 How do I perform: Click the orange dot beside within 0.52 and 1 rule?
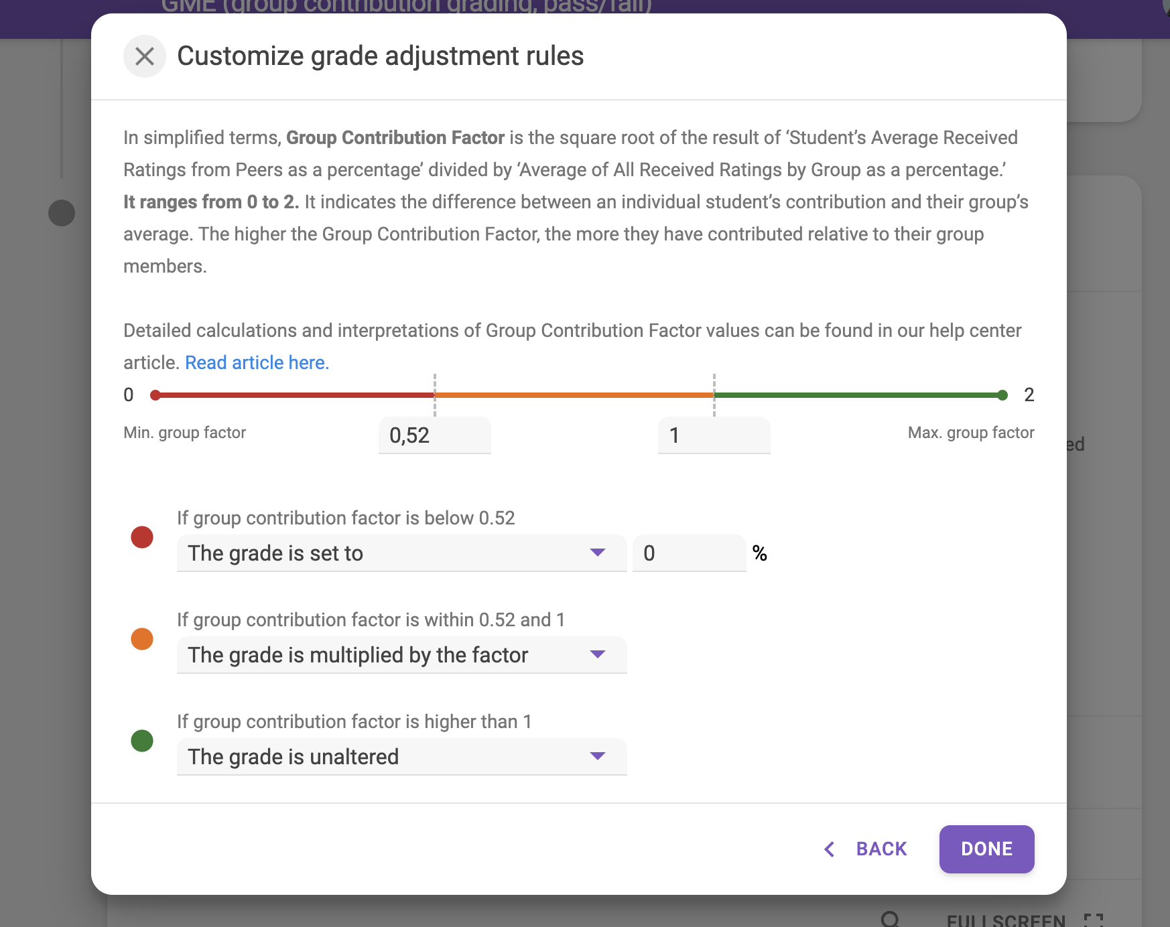tap(142, 639)
